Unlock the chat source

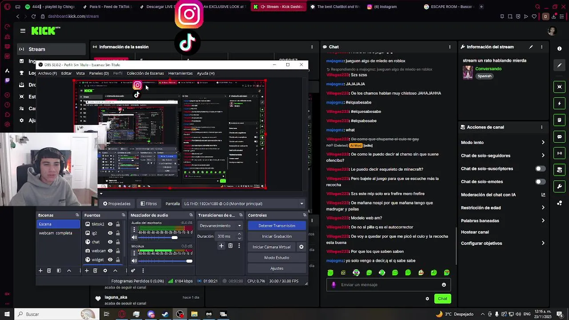tap(118, 242)
